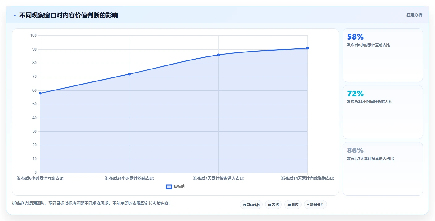
Task: Click the 进度 tag button
Action: (x=293, y=205)
